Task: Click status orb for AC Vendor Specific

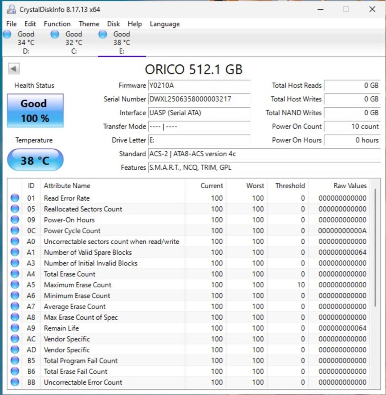Action: coord(15,339)
